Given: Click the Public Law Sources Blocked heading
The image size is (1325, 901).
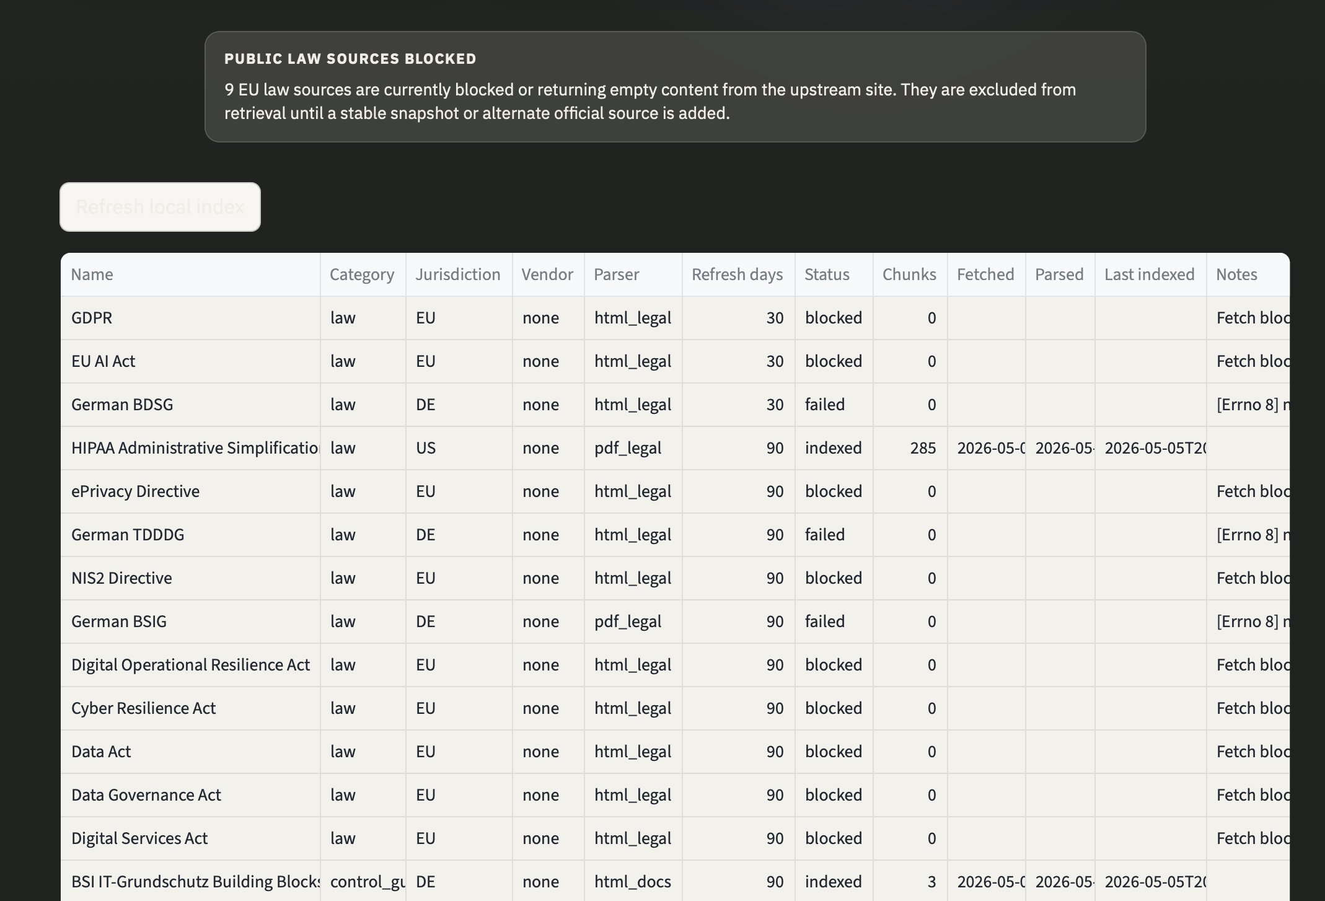Looking at the screenshot, I should (x=350, y=59).
